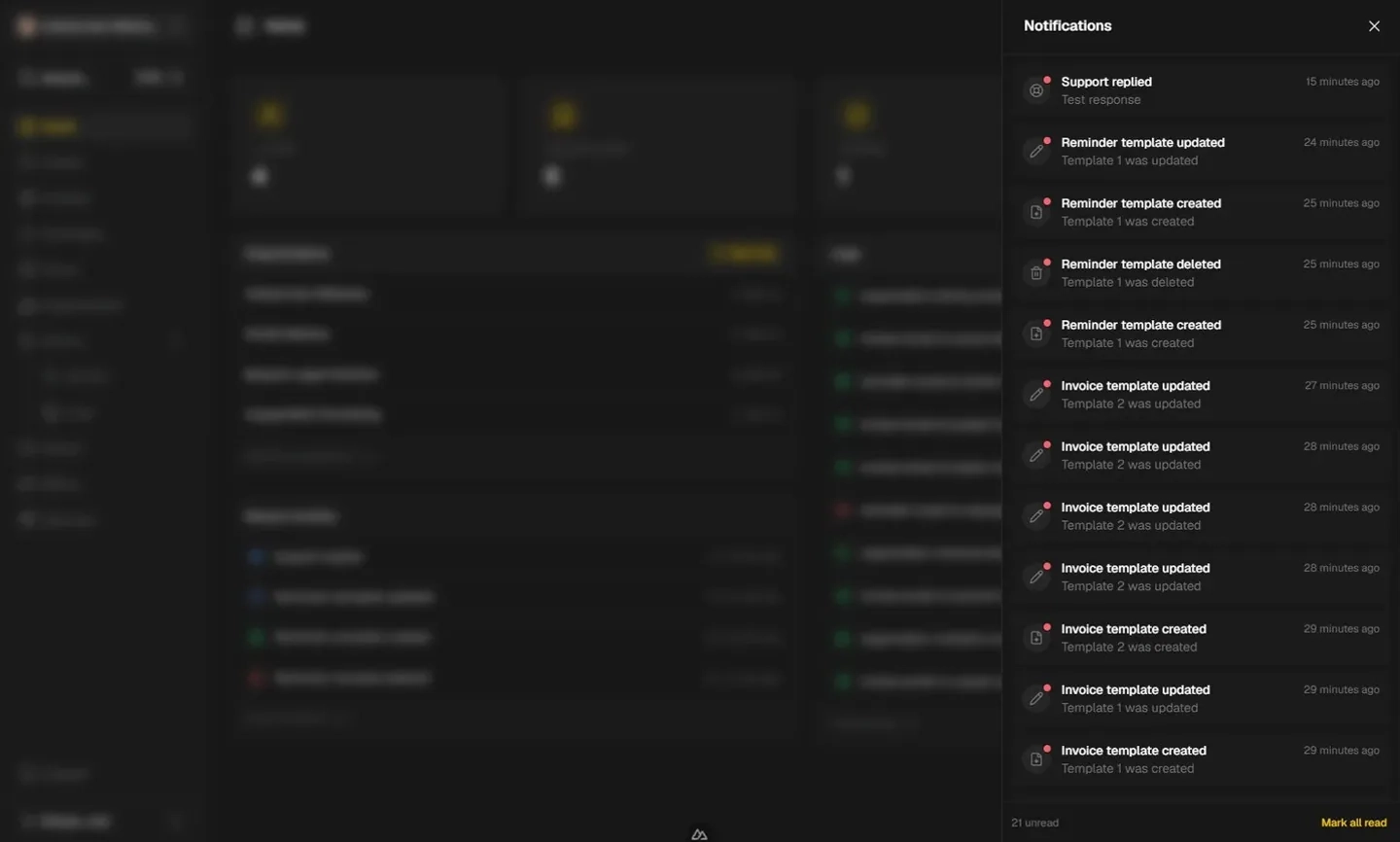Click the 15 minutes ago timestamp

pyautogui.click(x=1342, y=82)
